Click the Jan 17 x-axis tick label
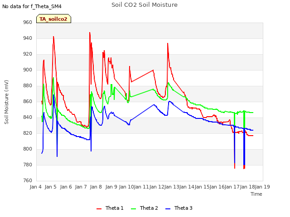The image size is (290, 217). click(232, 187)
